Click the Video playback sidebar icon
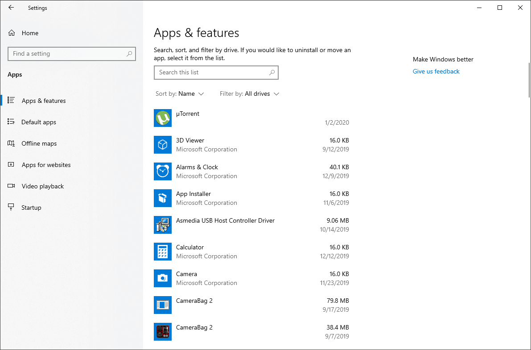Viewport: 531px width, 350px height. click(x=11, y=186)
